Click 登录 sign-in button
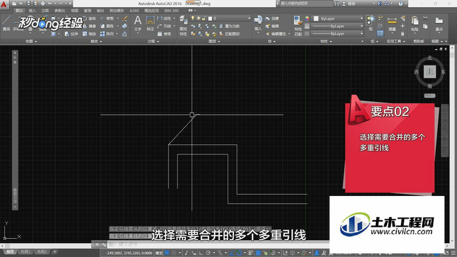 pos(348,4)
